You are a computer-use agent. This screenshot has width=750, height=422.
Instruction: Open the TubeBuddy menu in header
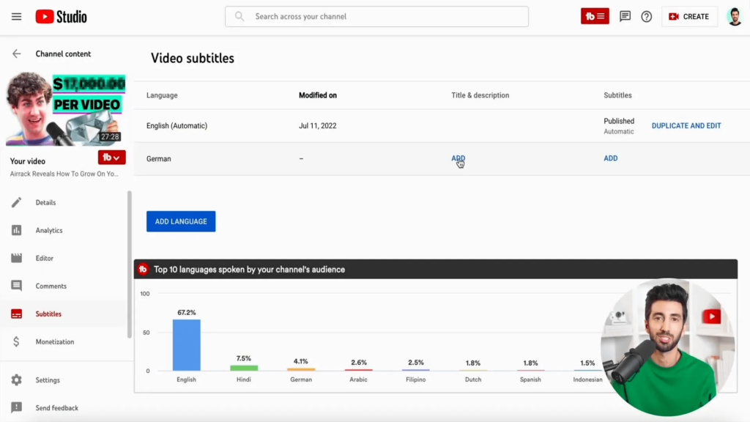[x=595, y=16]
